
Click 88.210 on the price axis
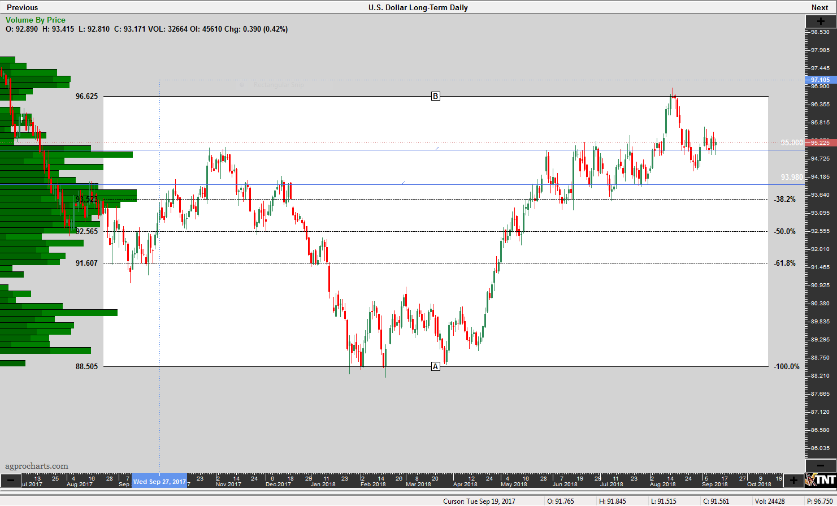tap(820, 376)
